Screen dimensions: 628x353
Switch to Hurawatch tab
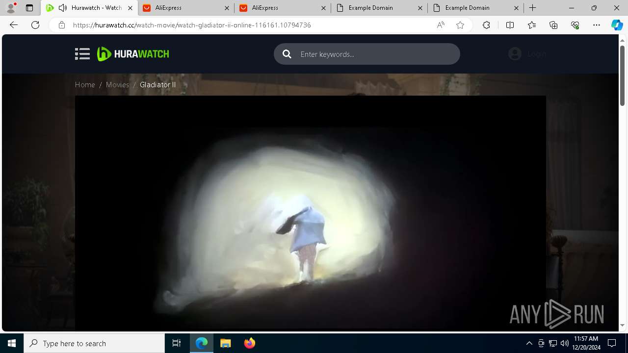[x=89, y=8]
